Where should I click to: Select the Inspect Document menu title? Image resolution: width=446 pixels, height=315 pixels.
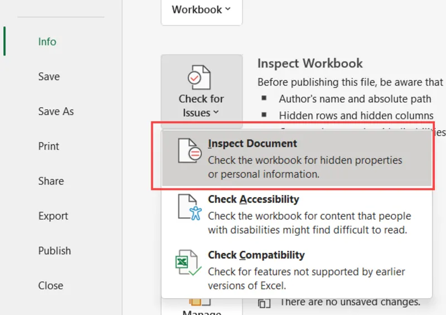pos(253,144)
